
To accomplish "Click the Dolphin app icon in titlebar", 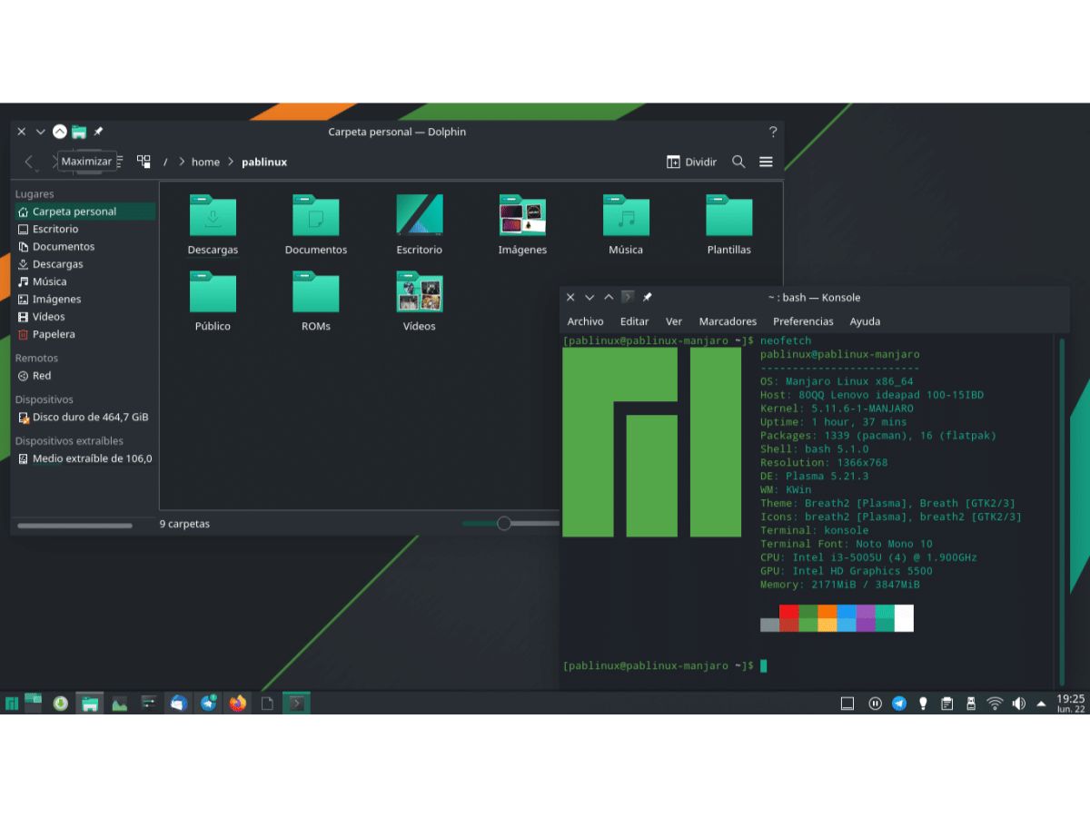I will (79, 132).
